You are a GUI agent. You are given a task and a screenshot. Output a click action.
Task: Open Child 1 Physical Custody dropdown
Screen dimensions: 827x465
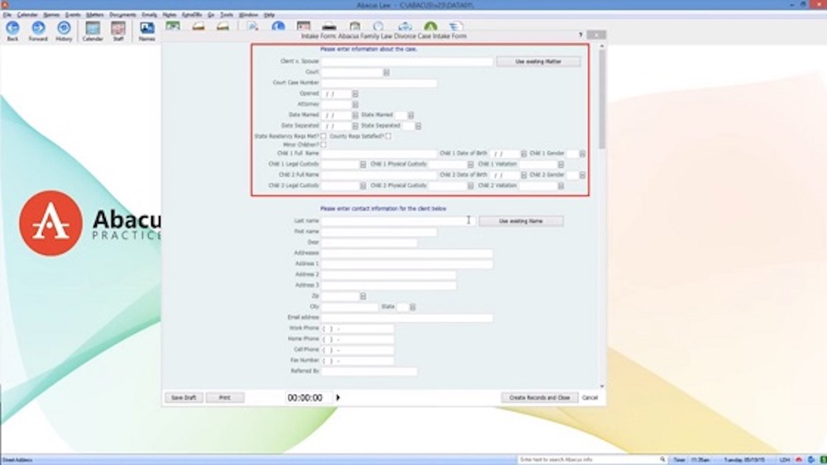point(470,164)
